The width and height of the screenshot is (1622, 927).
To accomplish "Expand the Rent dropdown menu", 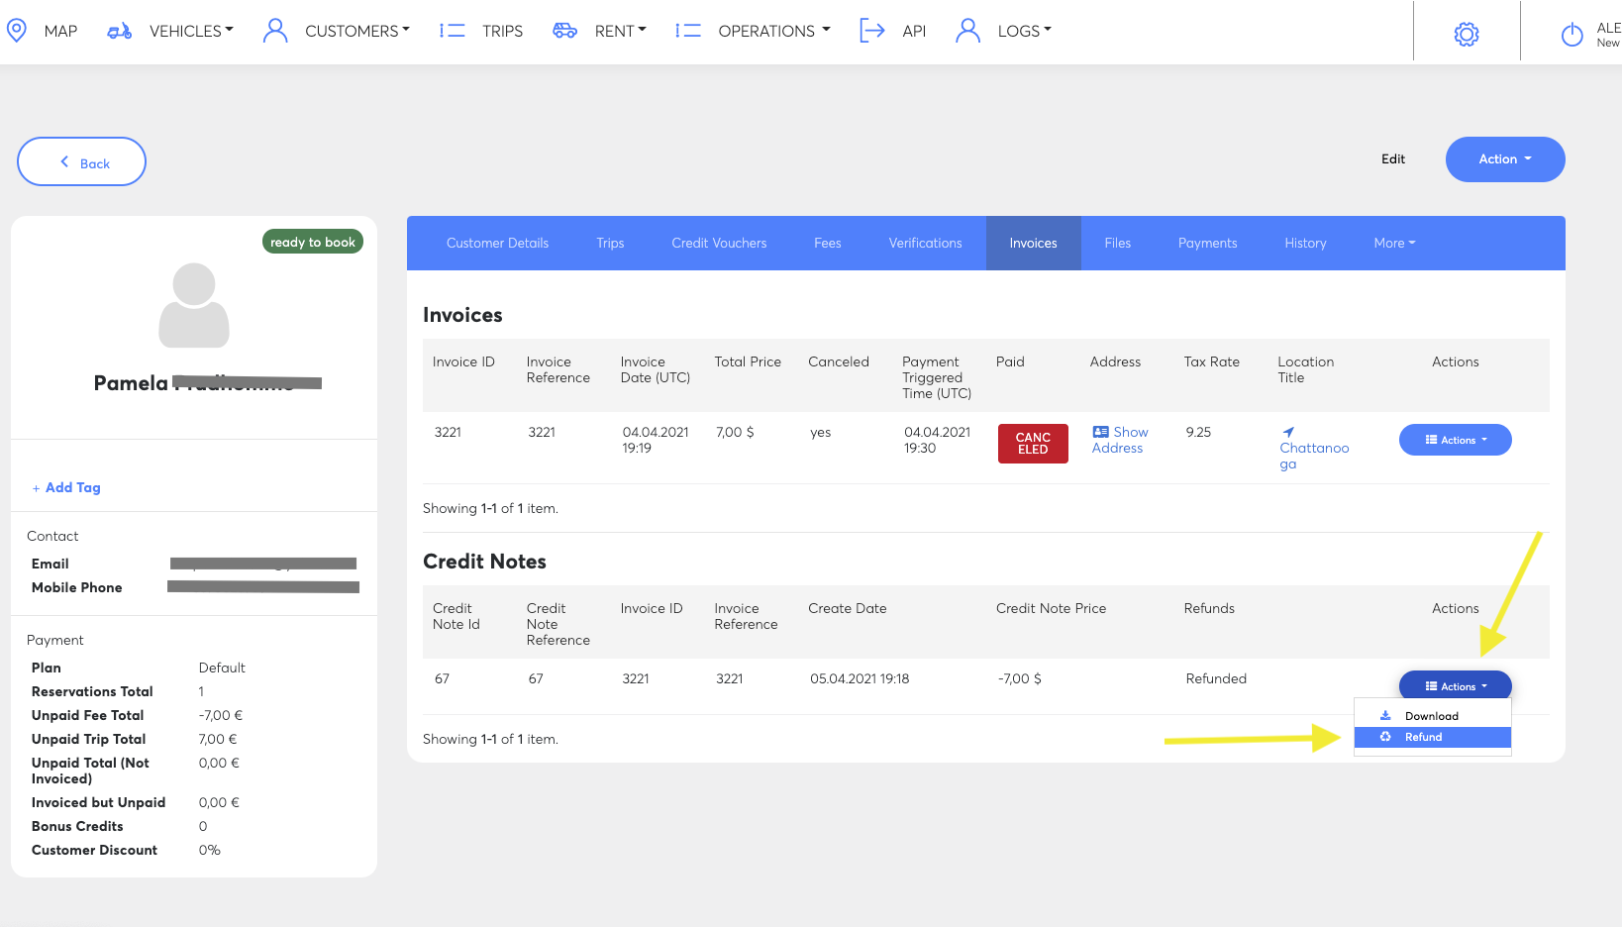I will pos(620,31).
